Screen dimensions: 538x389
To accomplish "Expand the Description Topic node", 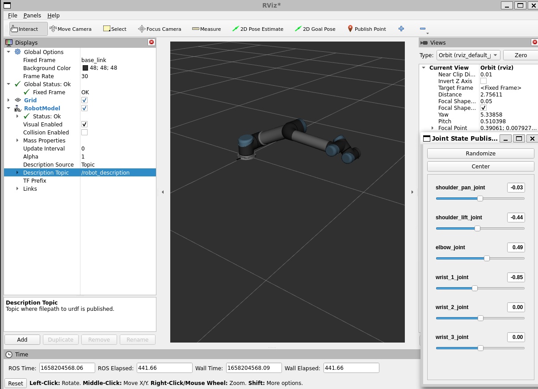I will point(17,172).
